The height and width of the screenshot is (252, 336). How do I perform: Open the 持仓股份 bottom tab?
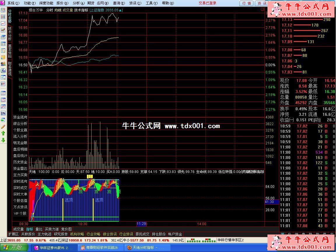pos(159,234)
